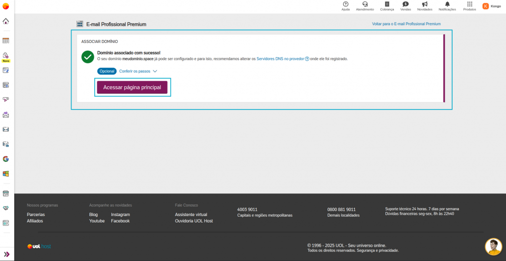Click help icon beside Servidores DNS no provedor

pos(307,59)
